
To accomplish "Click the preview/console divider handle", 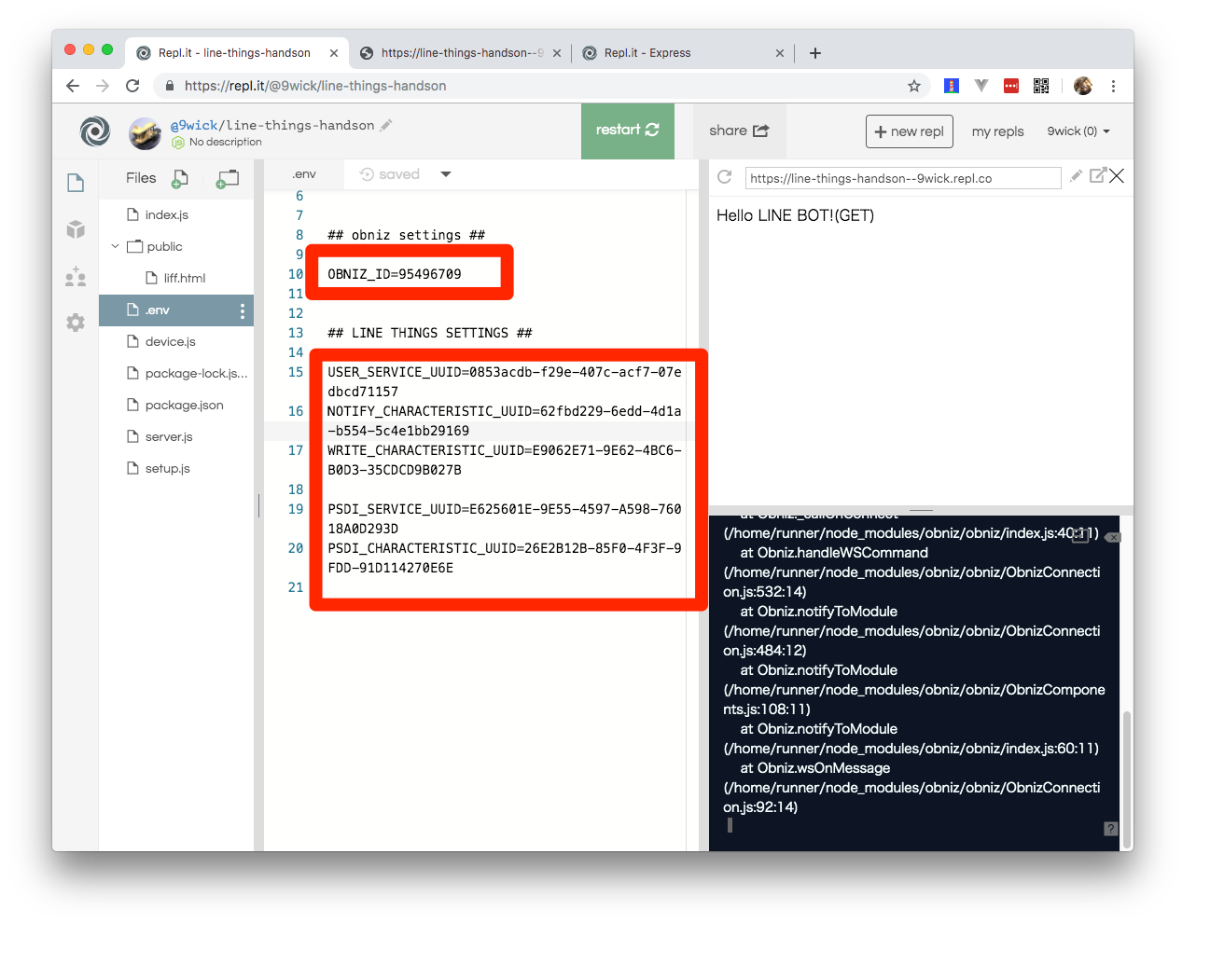I will click(x=921, y=510).
